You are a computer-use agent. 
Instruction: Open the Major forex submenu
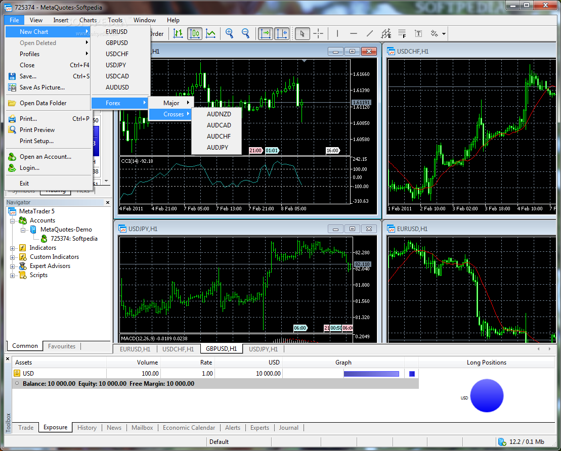(171, 103)
